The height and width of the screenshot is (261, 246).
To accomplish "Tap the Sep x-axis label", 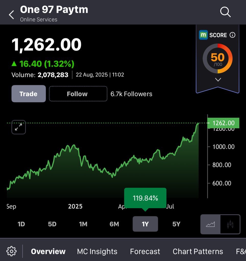I will (11, 206).
